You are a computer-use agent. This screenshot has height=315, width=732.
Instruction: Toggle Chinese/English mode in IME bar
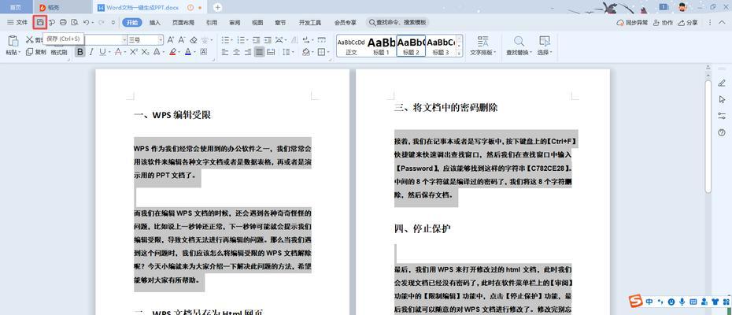tap(649, 302)
